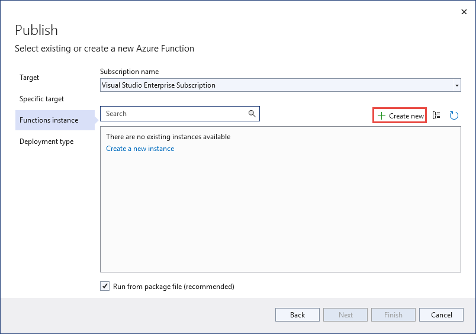The width and height of the screenshot is (476, 334).
Task: Open the Subscription name dropdown
Action: (456, 85)
